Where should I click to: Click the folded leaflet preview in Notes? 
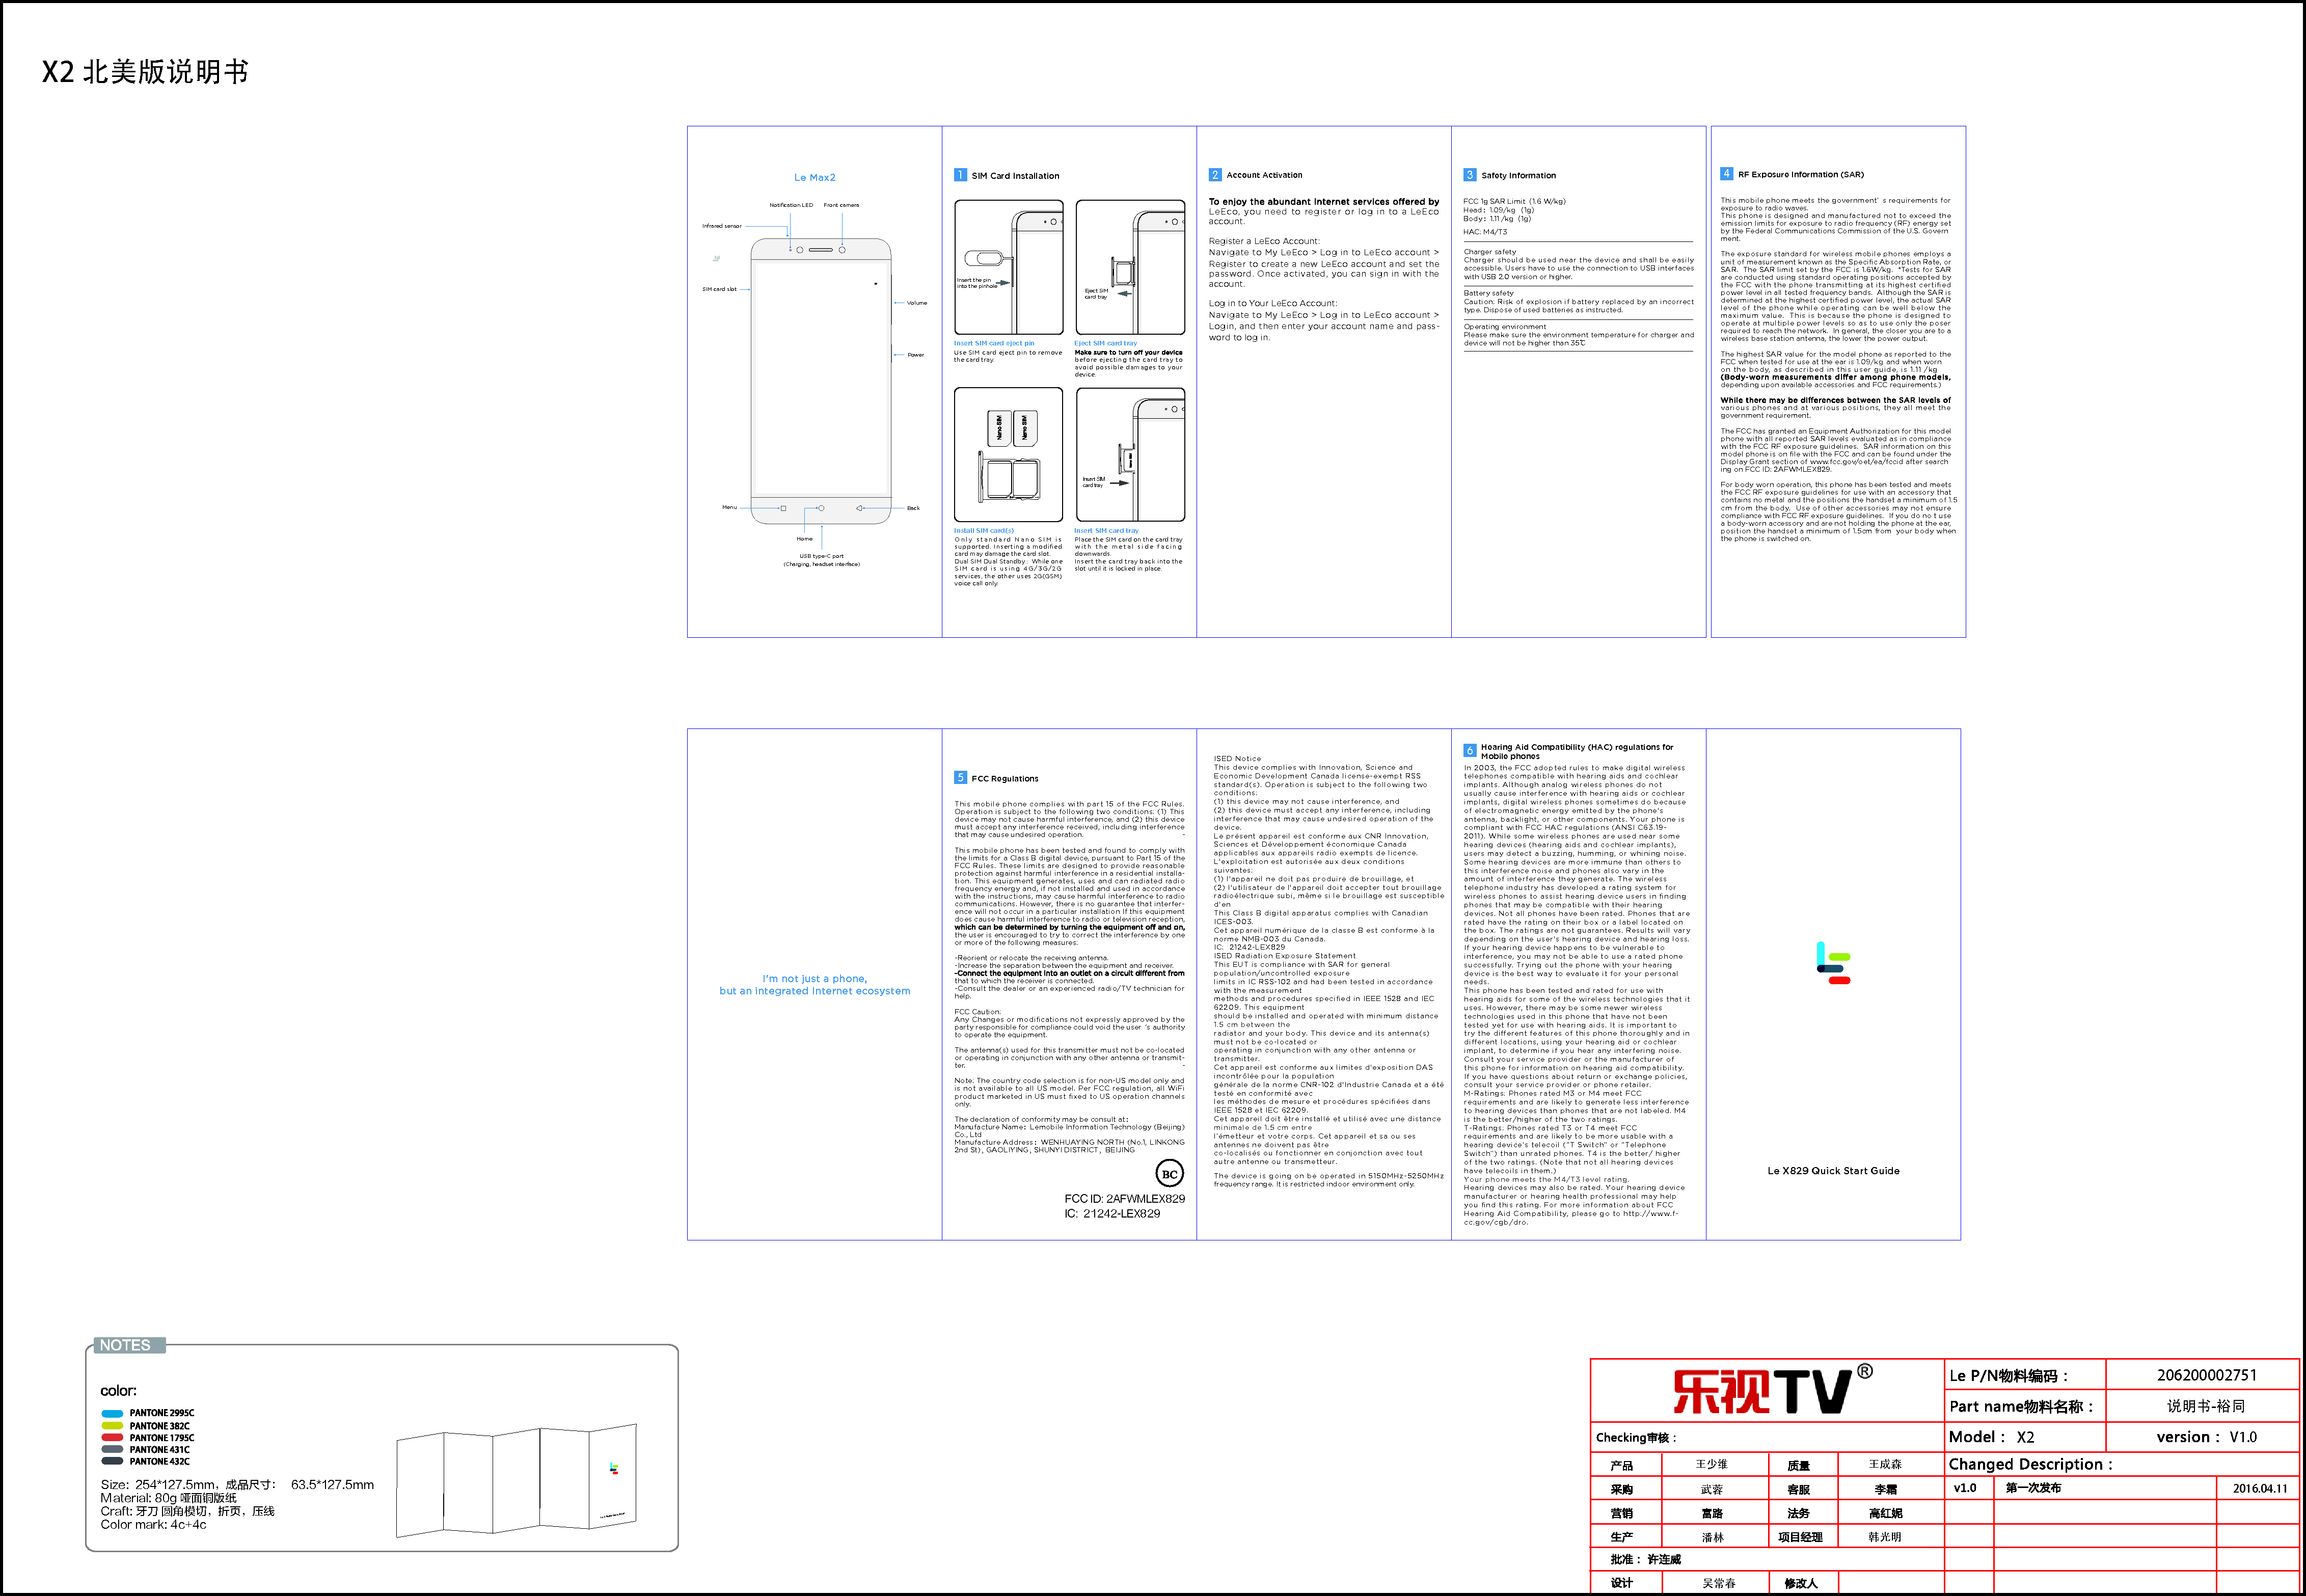click(x=516, y=1481)
